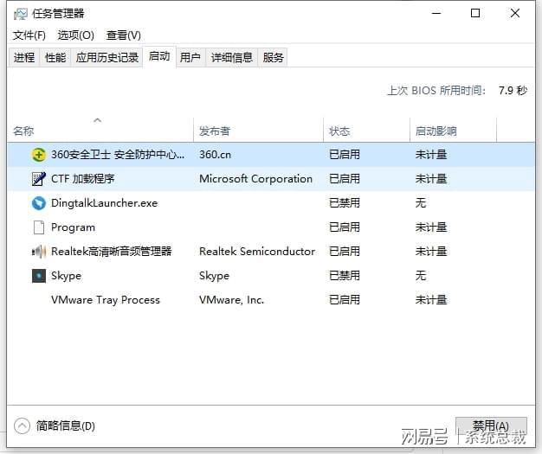Image resolution: width=542 pixels, height=454 pixels.
Task: Click the Task Manager title bar icon
Action: tap(21, 14)
